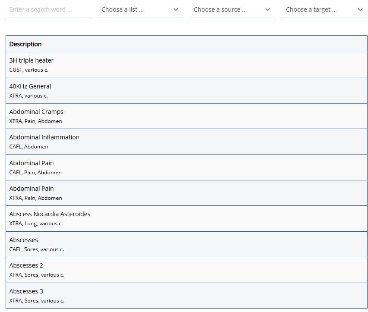Image resolution: width=368 pixels, height=312 pixels.
Task: Click the chevron arrow on the source dropdown
Action: coord(267,9)
